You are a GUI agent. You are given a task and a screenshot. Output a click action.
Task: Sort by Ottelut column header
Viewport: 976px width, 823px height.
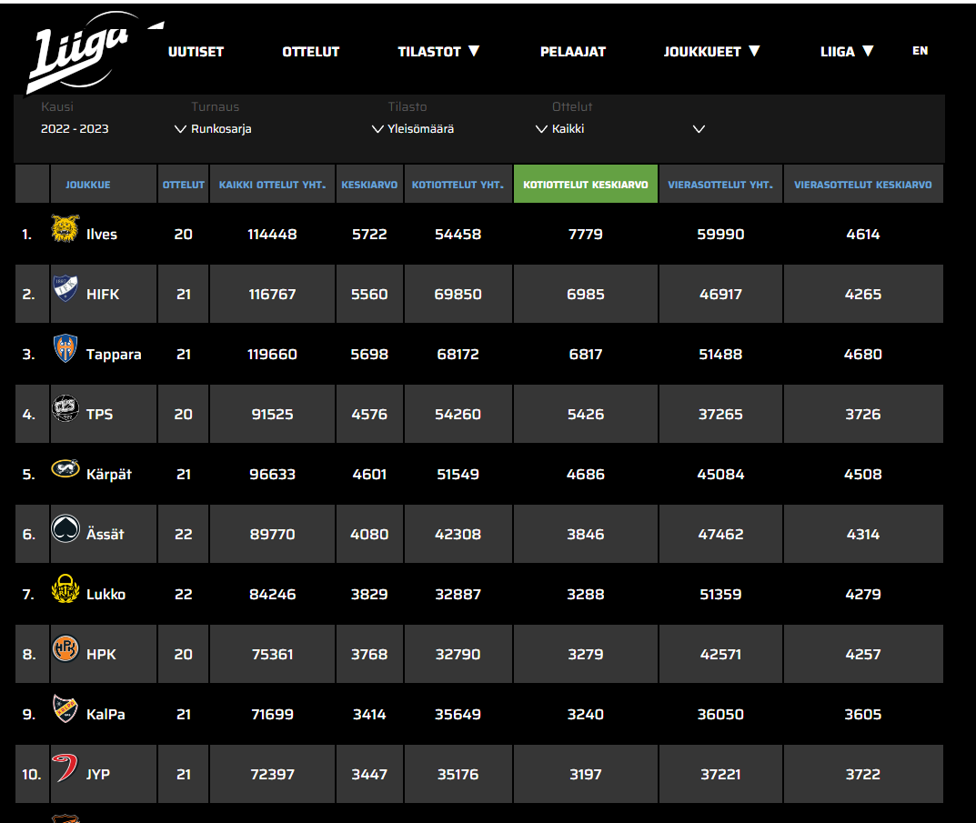[184, 185]
